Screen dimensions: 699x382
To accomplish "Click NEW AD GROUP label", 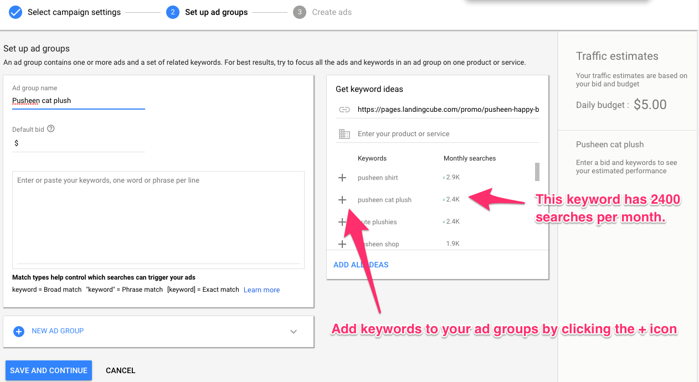I will point(58,331).
